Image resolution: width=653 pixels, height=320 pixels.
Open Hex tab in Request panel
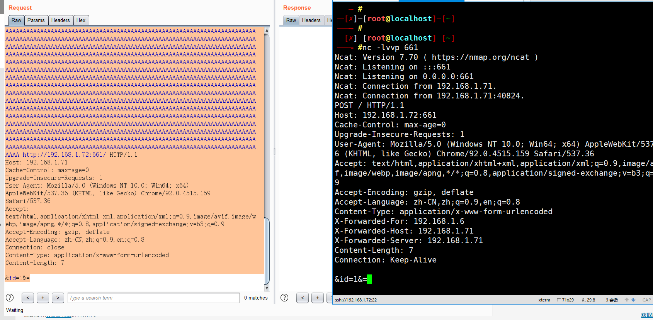(x=81, y=20)
